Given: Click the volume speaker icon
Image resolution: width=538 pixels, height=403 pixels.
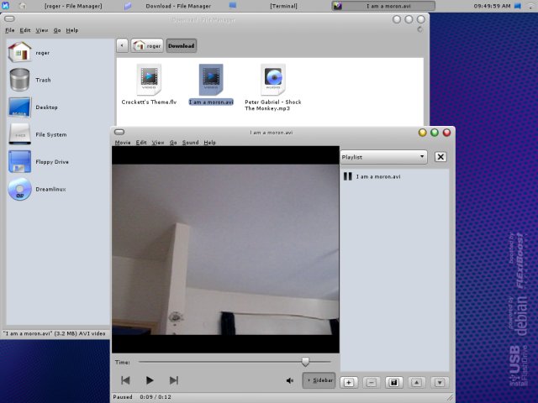Looking at the screenshot, I should (289, 380).
